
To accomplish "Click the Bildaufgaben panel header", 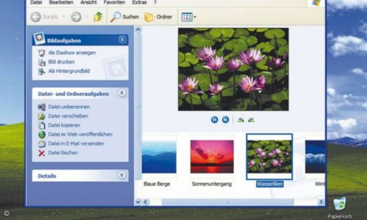I will (x=80, y=40).
